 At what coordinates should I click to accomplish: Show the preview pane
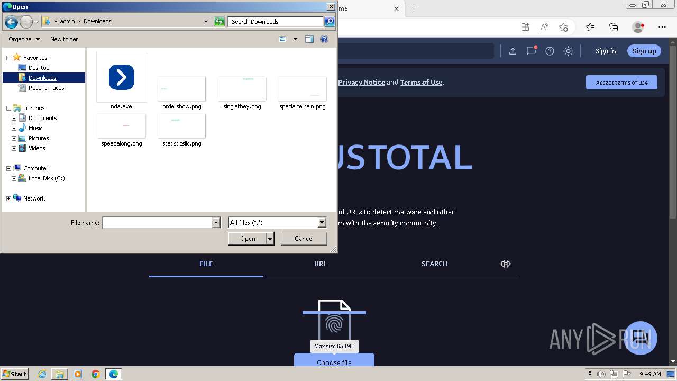pyautogui.click(x=309, y=39)
